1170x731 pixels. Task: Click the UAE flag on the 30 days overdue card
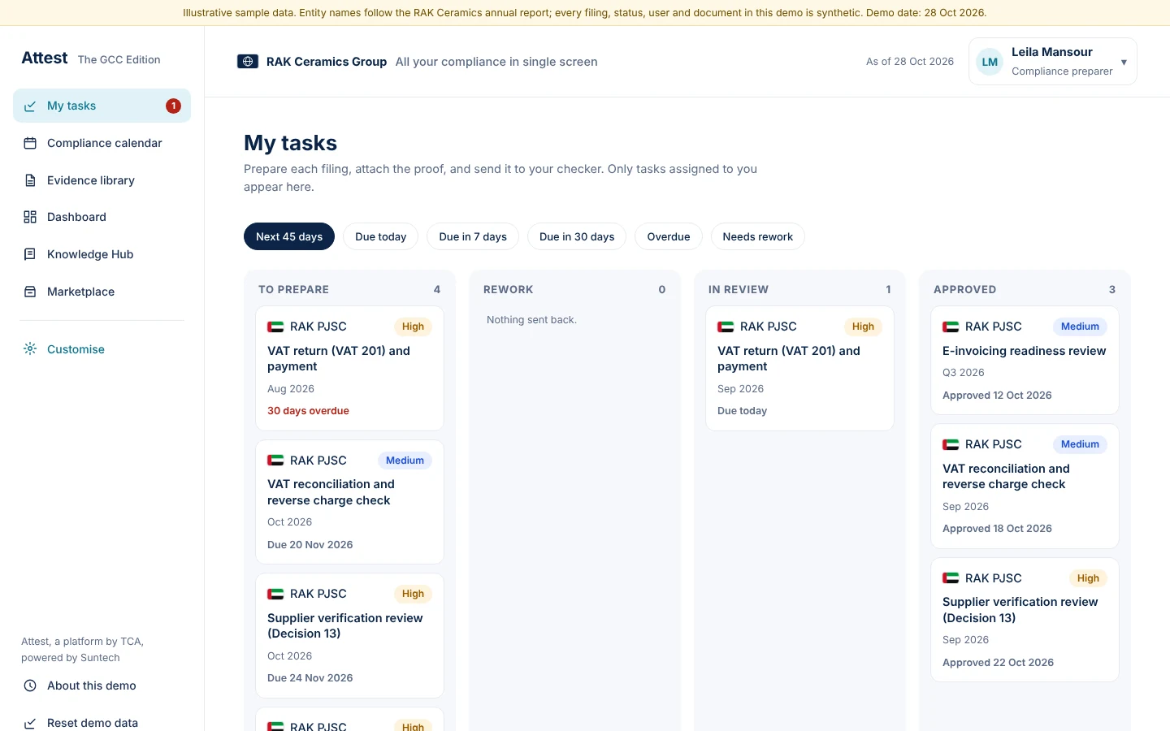tap(275, 327)
